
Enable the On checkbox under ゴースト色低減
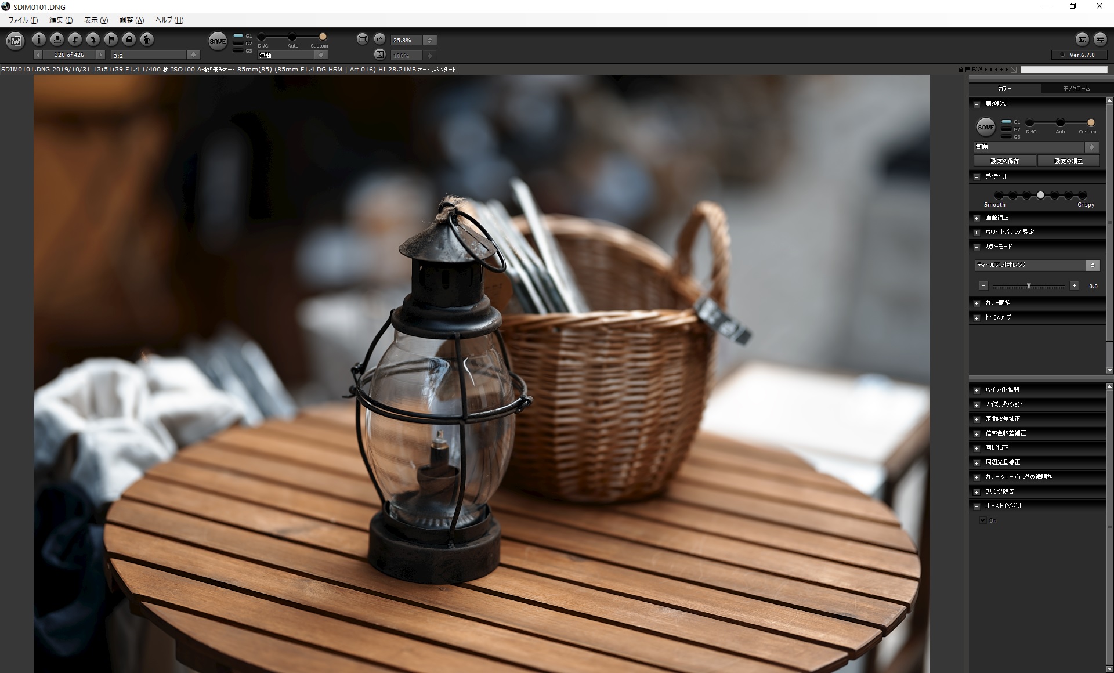click(x=982, y=520)
